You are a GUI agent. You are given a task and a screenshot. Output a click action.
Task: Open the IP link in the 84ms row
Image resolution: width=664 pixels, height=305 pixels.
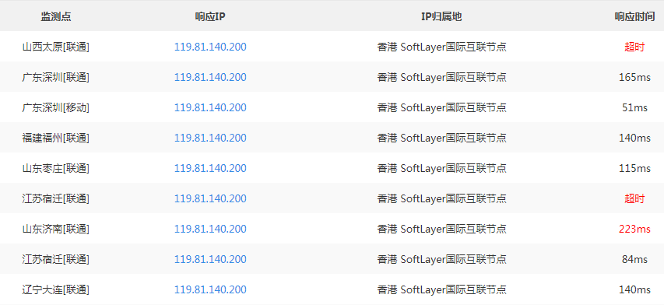point(210,259)
